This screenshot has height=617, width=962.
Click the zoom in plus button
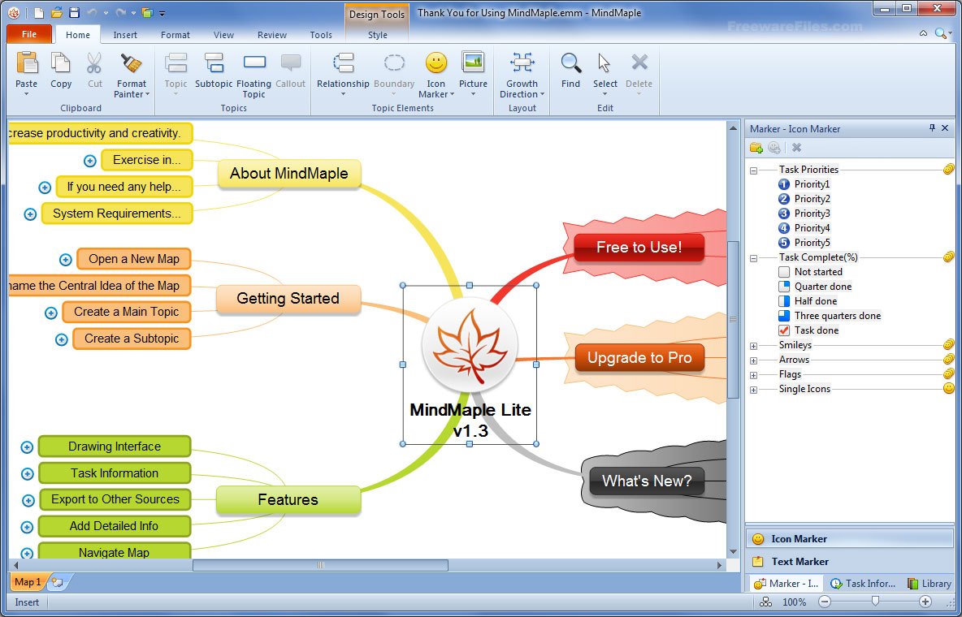pyautogui.click(x=925, y=602)
